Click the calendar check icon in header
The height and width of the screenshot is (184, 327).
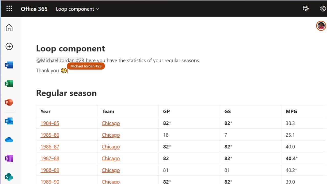click(306, 9)
